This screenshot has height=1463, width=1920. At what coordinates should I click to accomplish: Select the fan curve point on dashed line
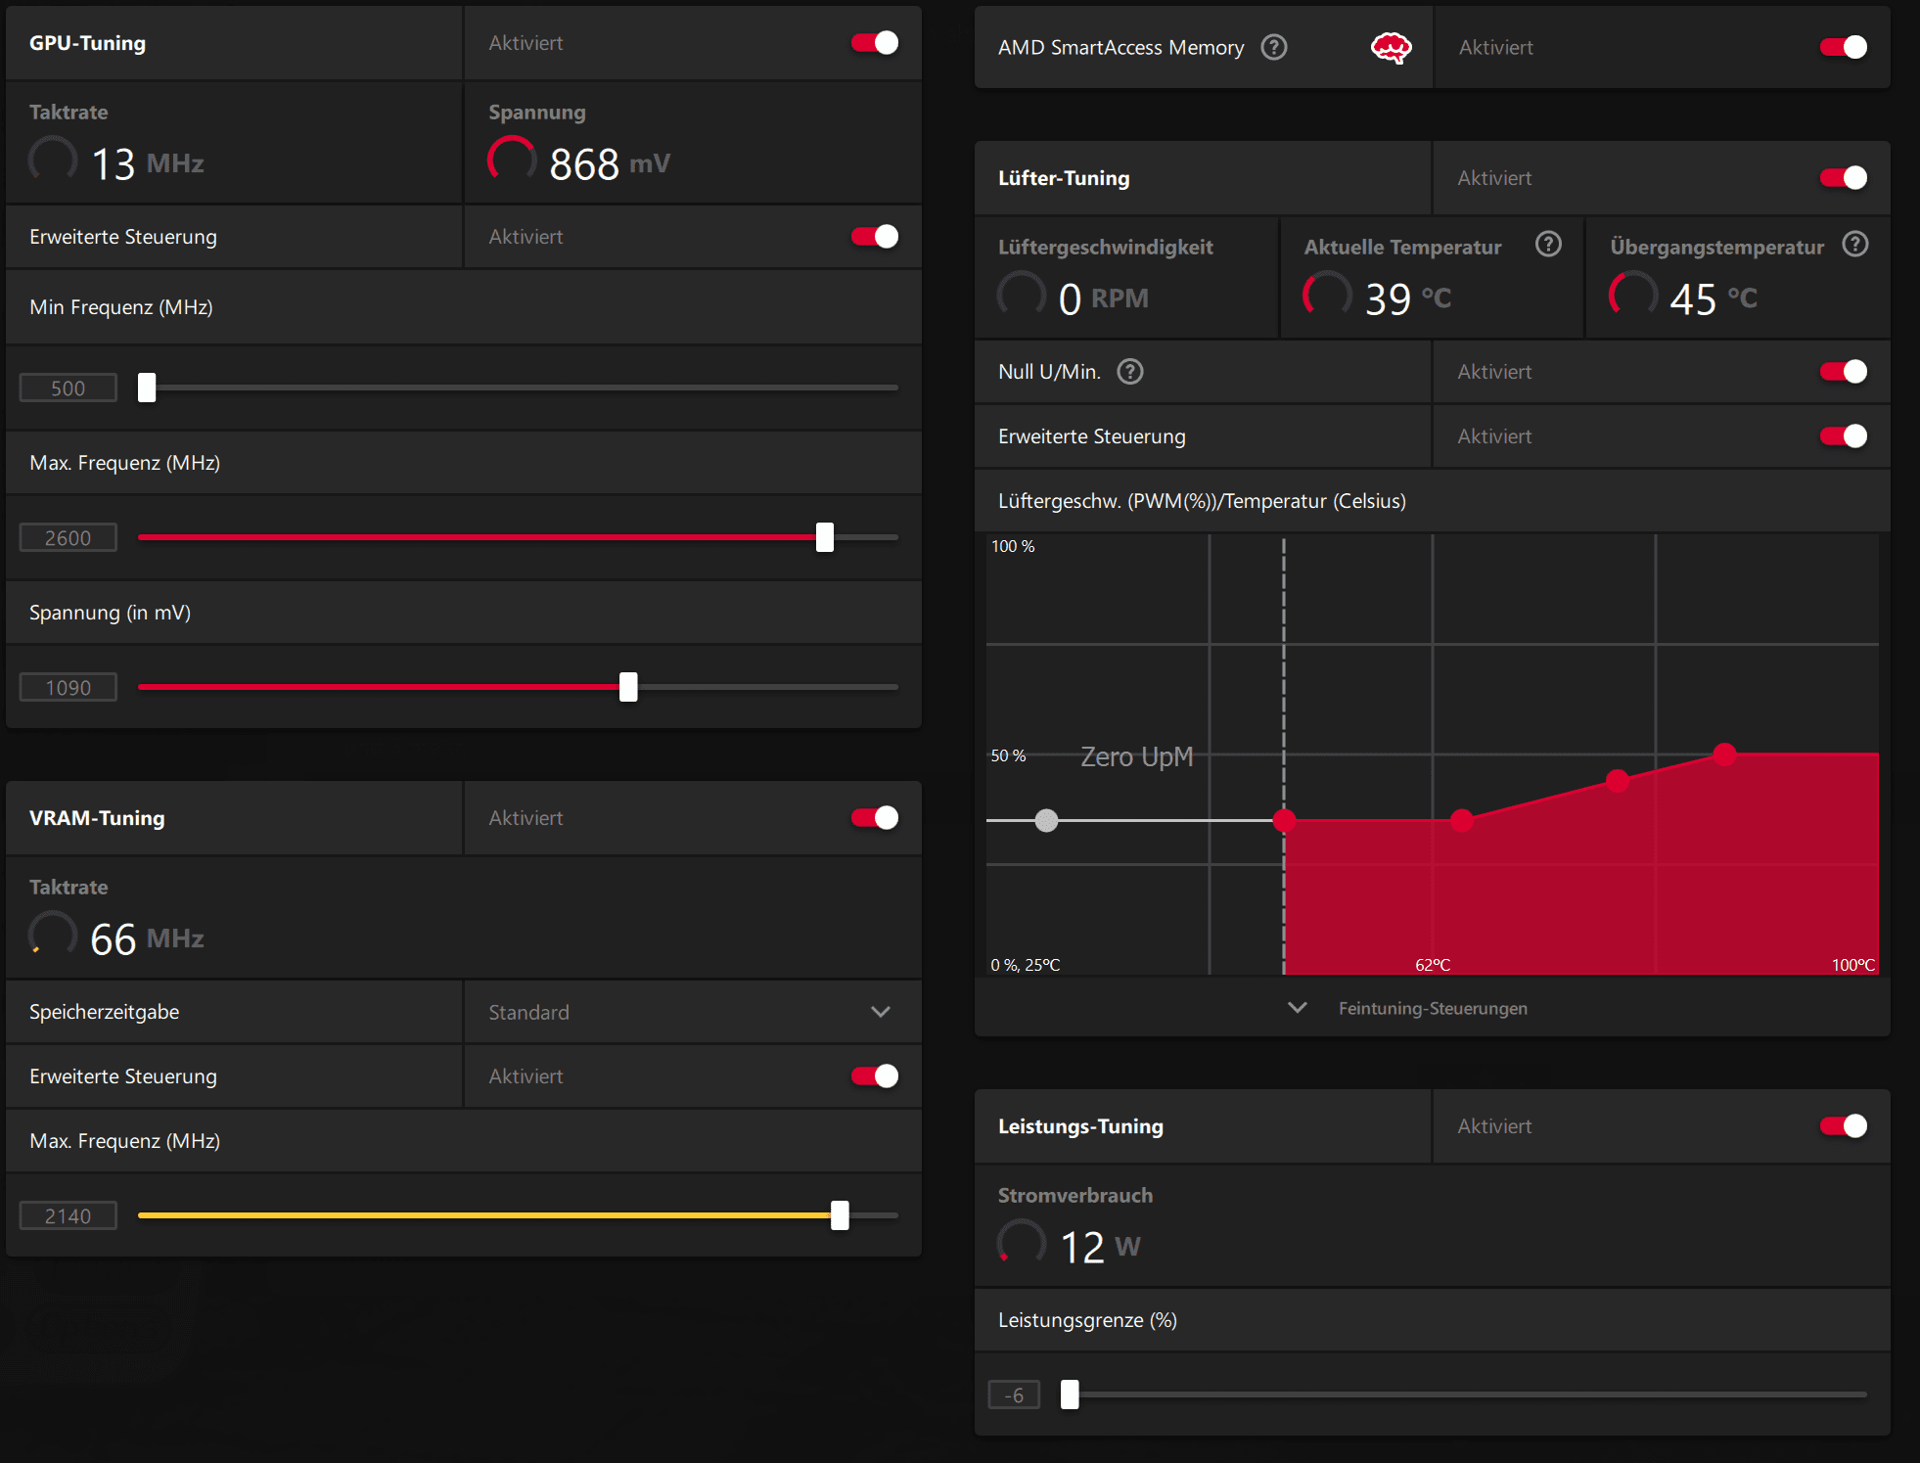tap(1284, 820)
